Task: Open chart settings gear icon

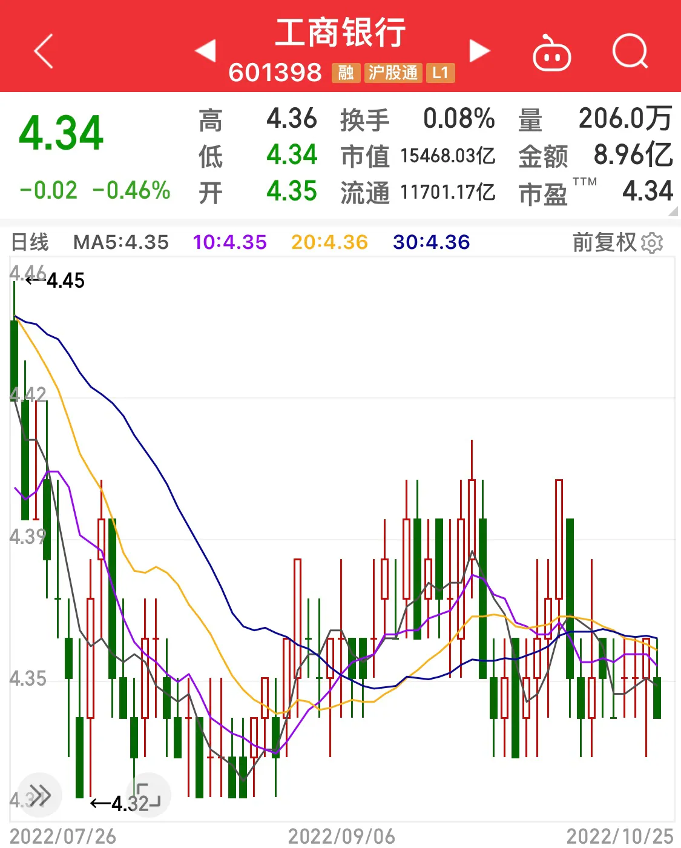Action: point(652,243)
